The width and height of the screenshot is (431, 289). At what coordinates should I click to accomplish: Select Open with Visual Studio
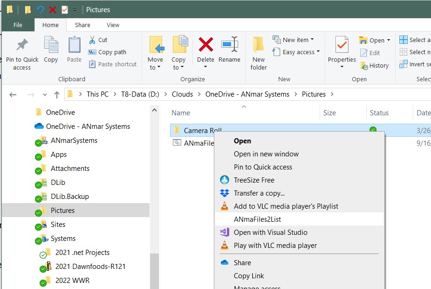pos(270,233)
